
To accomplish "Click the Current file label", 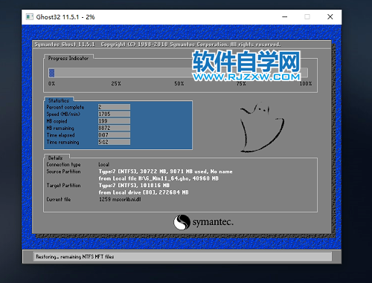I will pyautogui.click(x=59, y=199).
